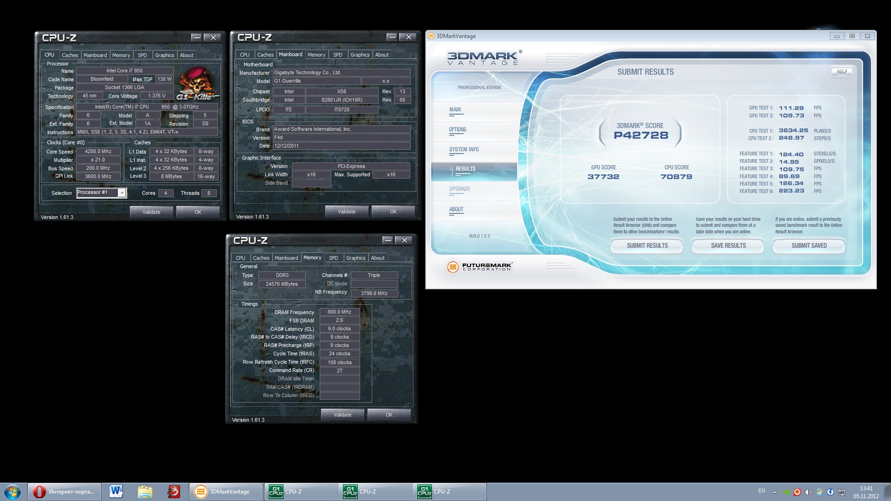This screenshot has width=891, height=501.
Task: Click Validate in CPU-Z CPU window
Action: click(x=151, y=212)
